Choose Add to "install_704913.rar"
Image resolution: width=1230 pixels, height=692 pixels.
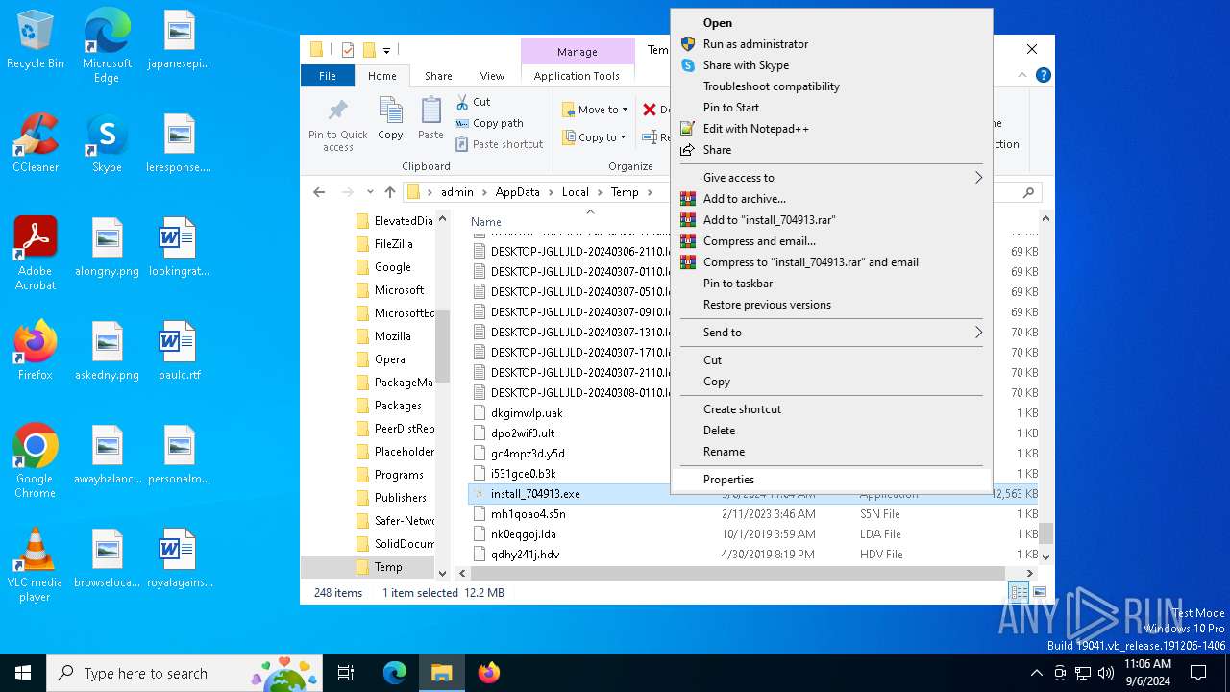(831, 219)
